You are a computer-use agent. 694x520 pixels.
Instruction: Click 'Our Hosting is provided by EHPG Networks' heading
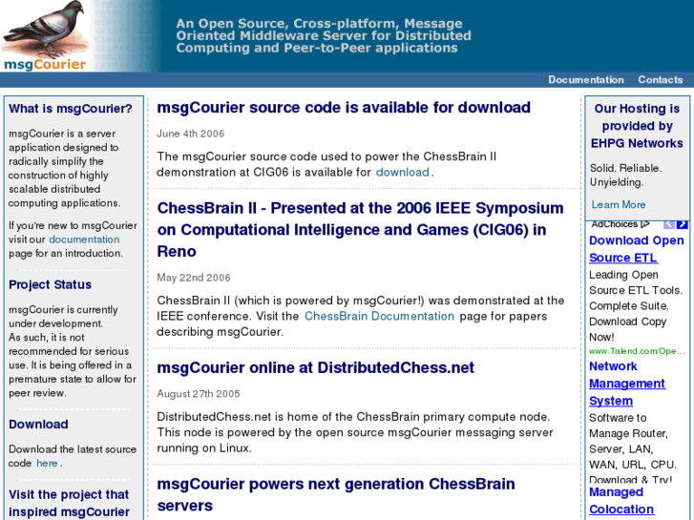[637, 126]
